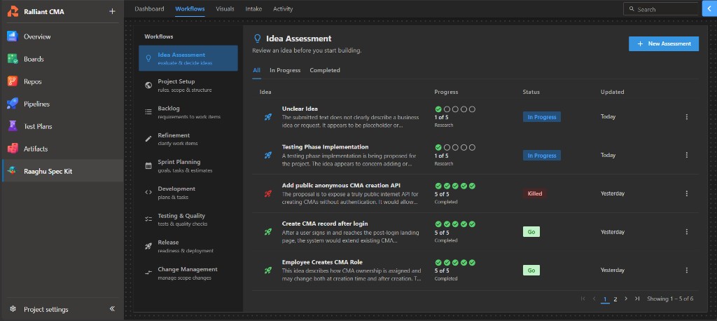Click the Testing & Quality checklist icon
The width and height of the screenshot is (717, 321).
point(148,219)
